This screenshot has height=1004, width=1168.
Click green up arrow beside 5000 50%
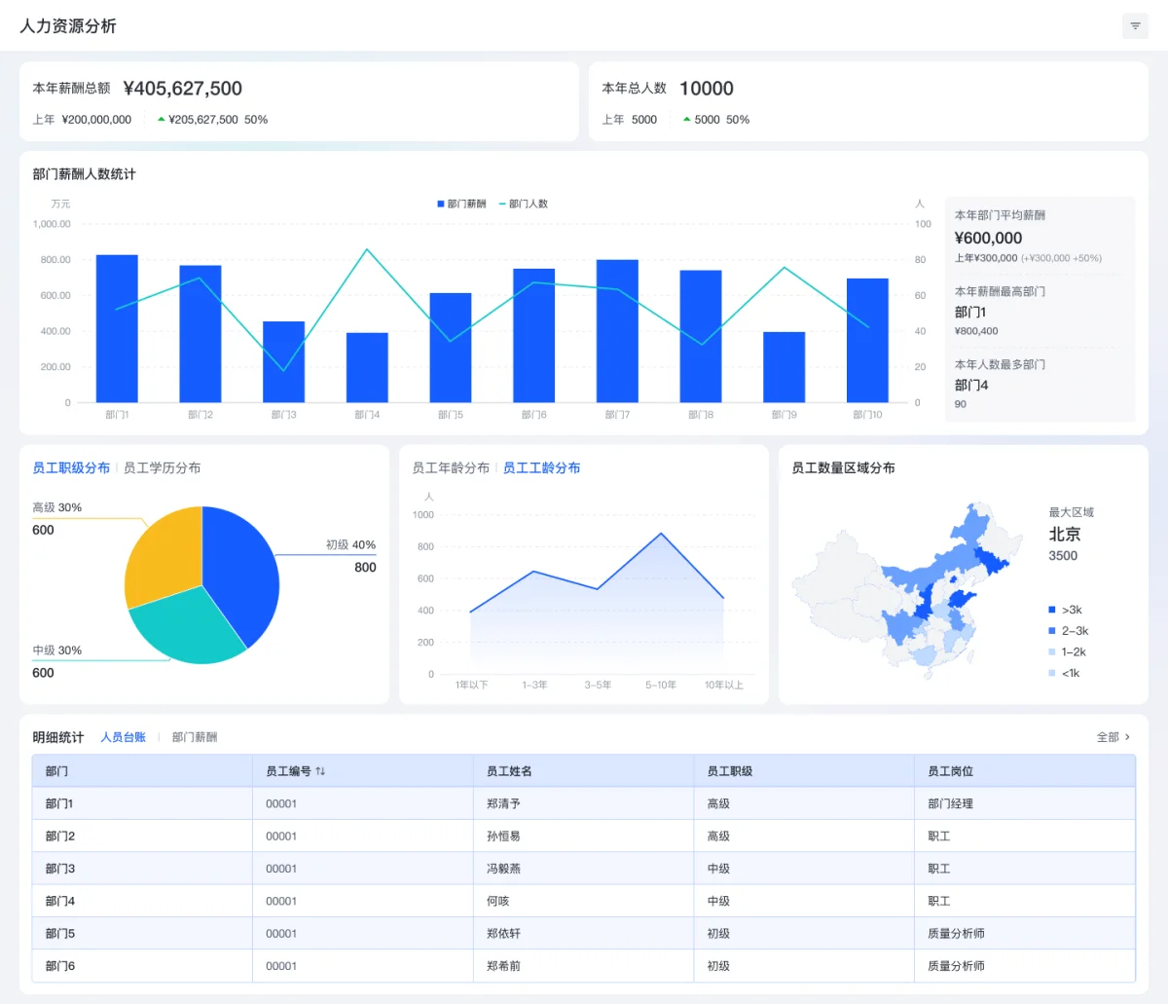[687, 120]
